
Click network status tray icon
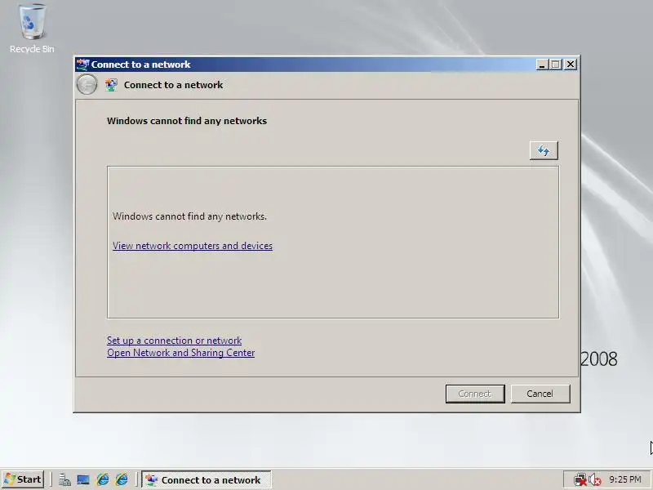pos(580,480)
